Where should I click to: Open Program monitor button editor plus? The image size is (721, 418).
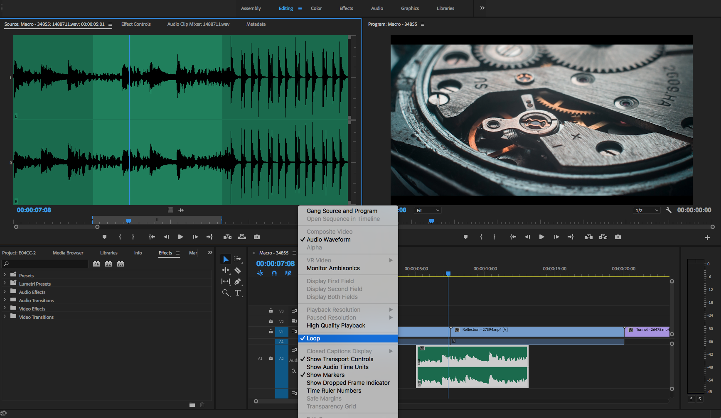707,237
